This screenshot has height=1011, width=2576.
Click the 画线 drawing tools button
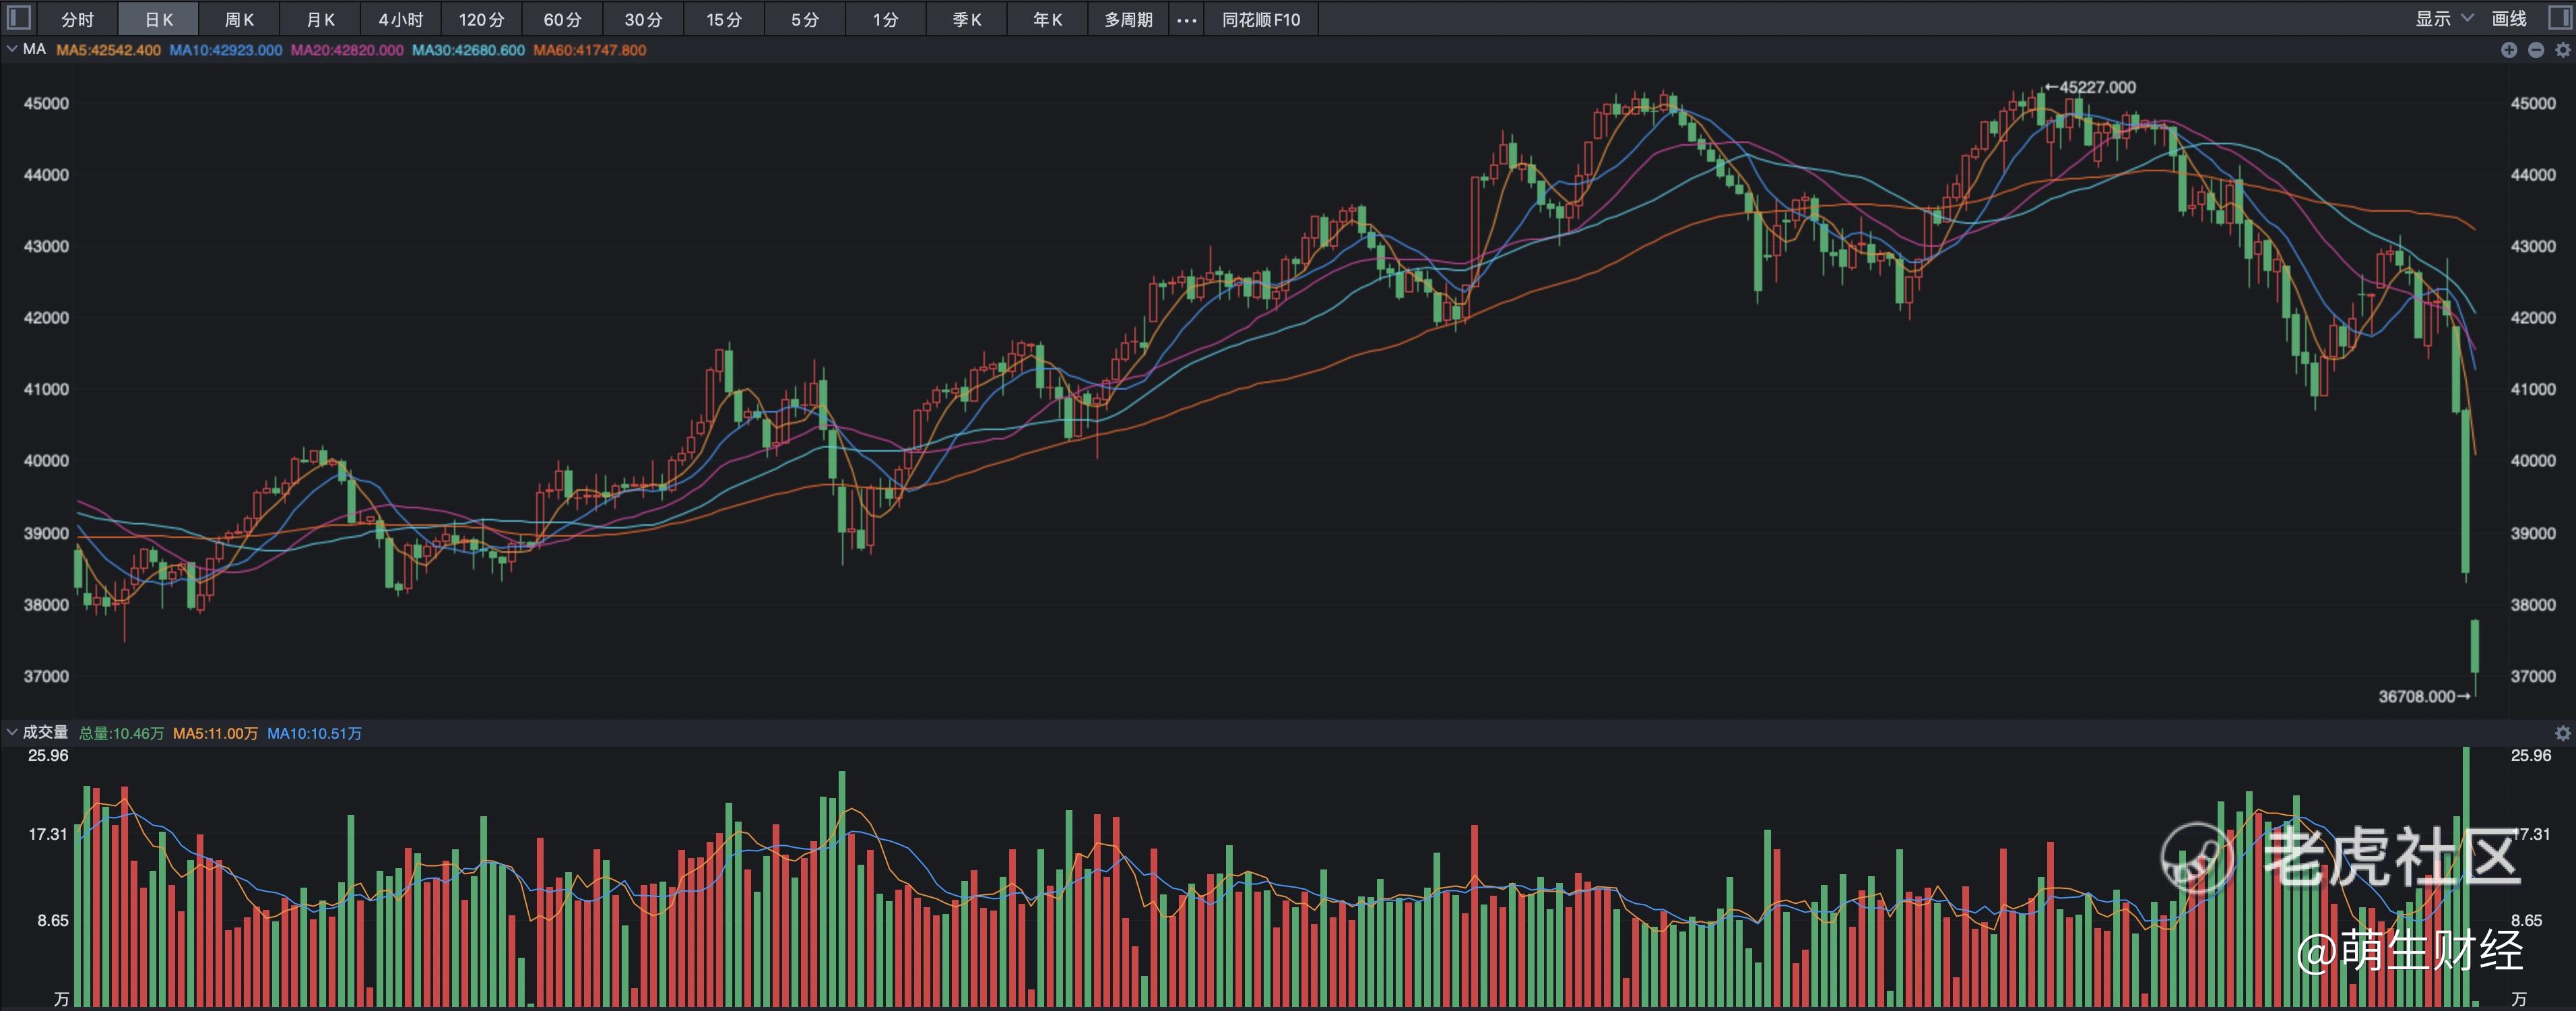[x=2509, y=18]
